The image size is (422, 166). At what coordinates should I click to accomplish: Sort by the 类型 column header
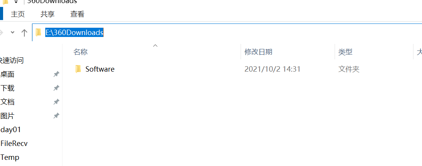345,52
